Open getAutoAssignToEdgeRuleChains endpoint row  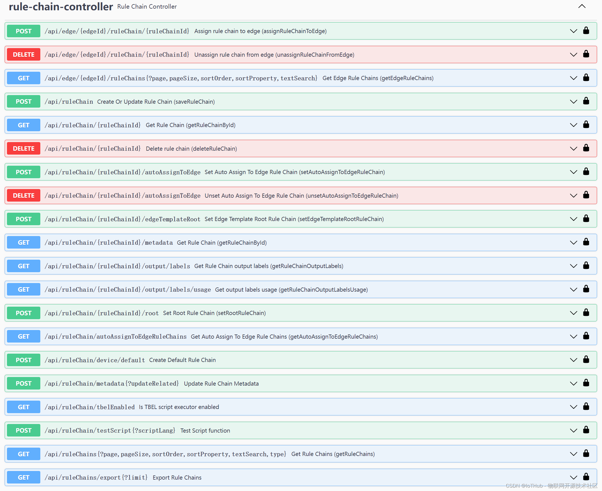tap(284, 337)
